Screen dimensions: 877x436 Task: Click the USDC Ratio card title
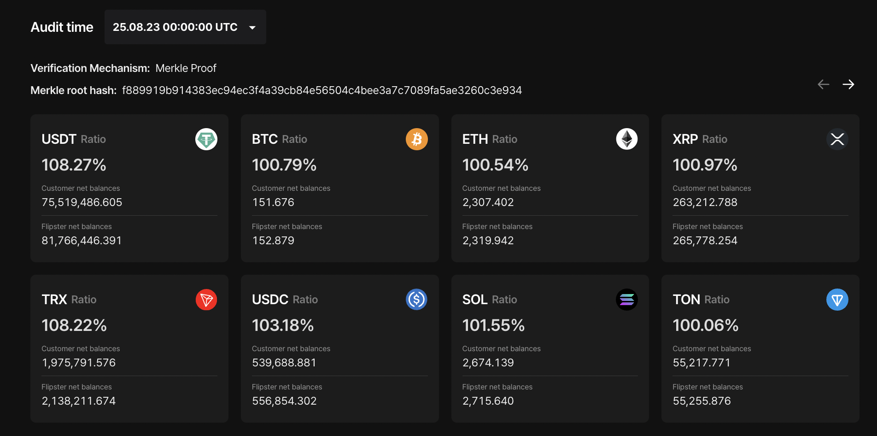285,300
